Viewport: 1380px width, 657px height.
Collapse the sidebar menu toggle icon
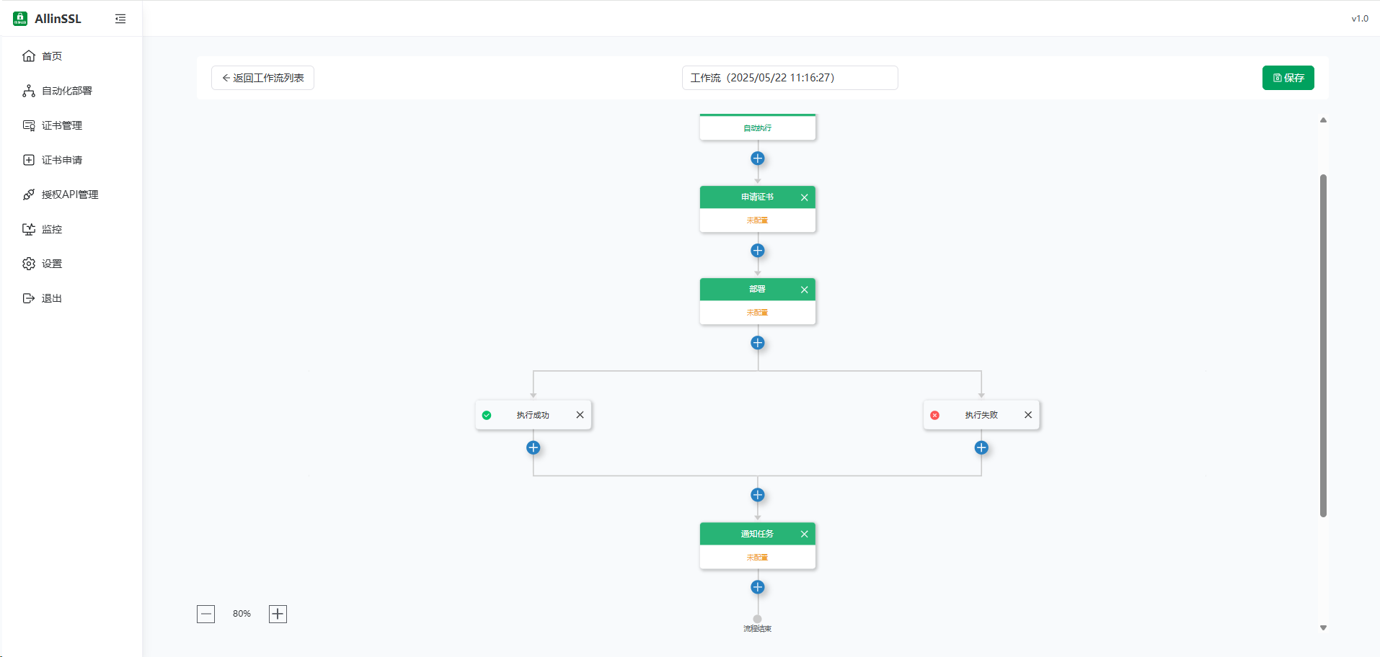[x=120, y=19]
